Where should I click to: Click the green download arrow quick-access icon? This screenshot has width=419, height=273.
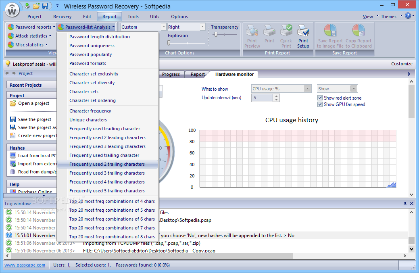tap(27, 6)
